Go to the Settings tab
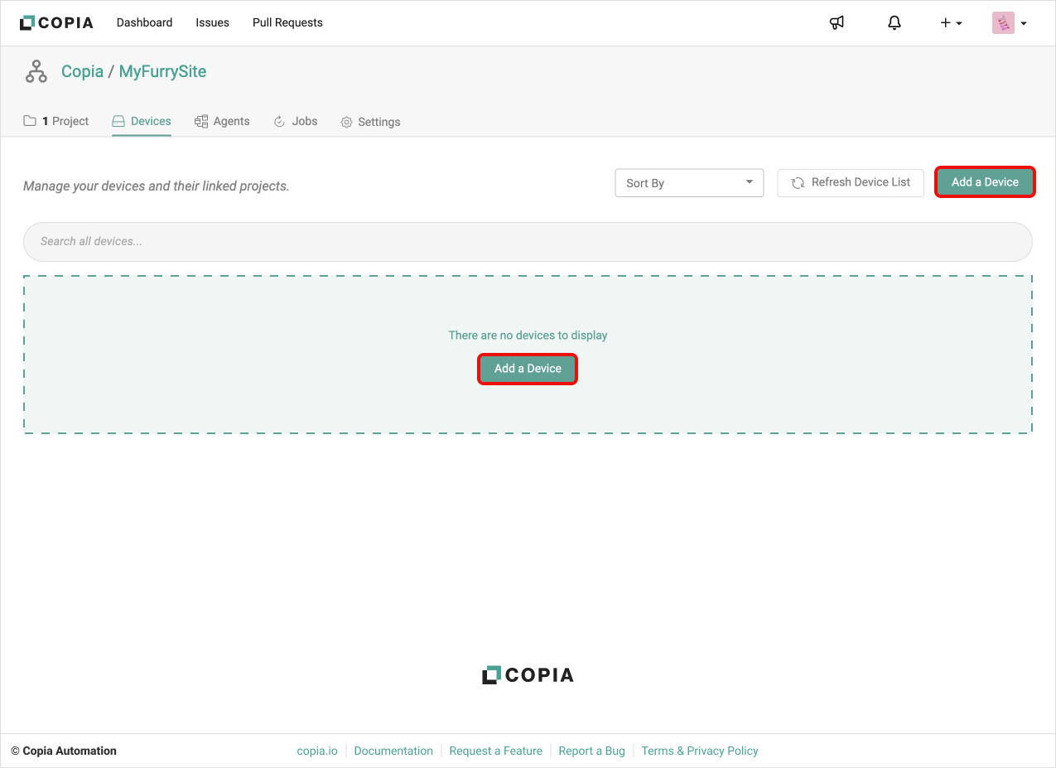The height and width of the screenshot is (768, 1056). [370, 122]
